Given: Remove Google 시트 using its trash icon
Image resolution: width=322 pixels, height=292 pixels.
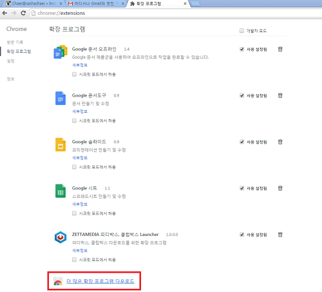Looking at the screenshot, I should 280,188.
